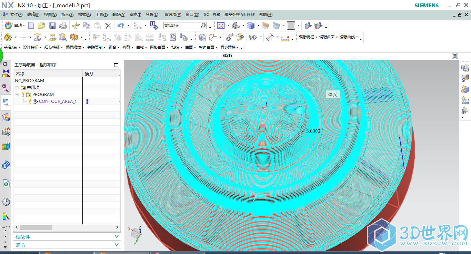
Task: Click the 换刀 column header
Action: pos(100,74)
